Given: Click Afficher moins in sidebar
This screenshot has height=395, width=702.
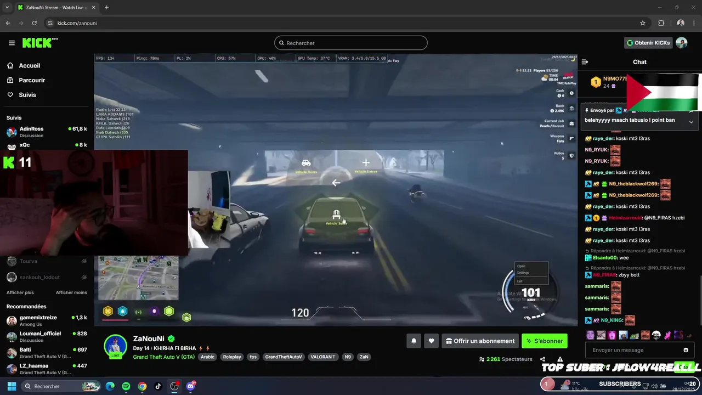Looking at the screenshot, I should click(71, 292).
